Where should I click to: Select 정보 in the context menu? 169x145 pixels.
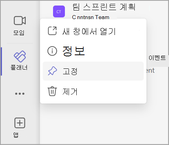click(x=93, y=51)
